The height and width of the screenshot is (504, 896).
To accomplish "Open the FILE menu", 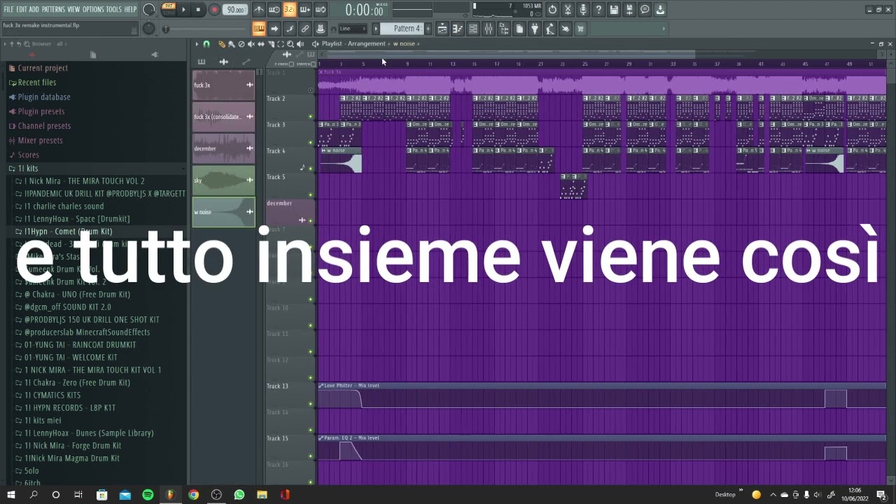I will (x=8, y=10).
